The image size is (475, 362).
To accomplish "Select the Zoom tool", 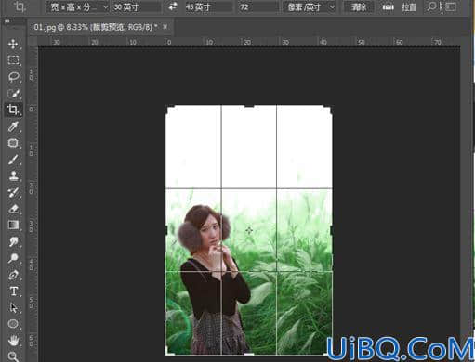I will (13, 356).
